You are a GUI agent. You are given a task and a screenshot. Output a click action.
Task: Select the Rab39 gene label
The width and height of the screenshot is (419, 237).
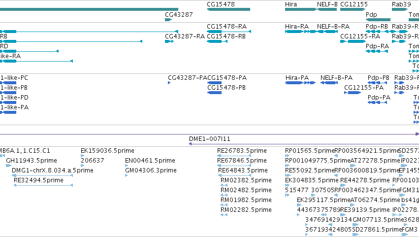[401, 4]
